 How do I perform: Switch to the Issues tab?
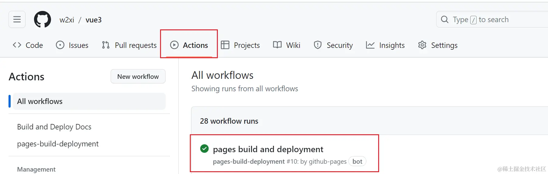72,45
